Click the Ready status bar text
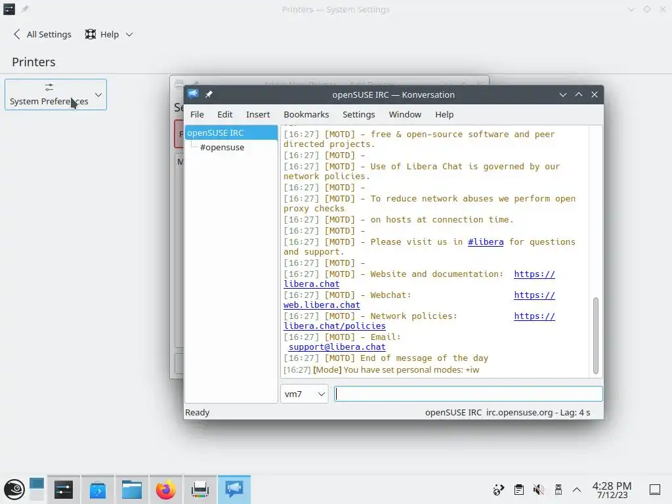Screen dimensions: 672x504 197,412
